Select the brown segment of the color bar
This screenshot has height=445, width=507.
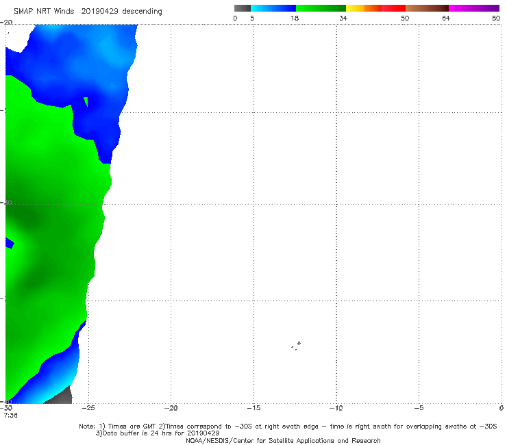[x=427, y=8]
